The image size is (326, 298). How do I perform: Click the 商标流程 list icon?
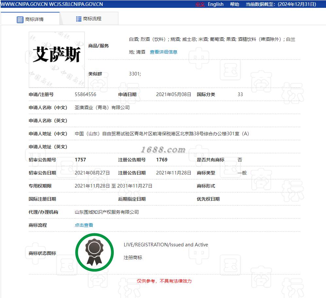pos(78,19)
